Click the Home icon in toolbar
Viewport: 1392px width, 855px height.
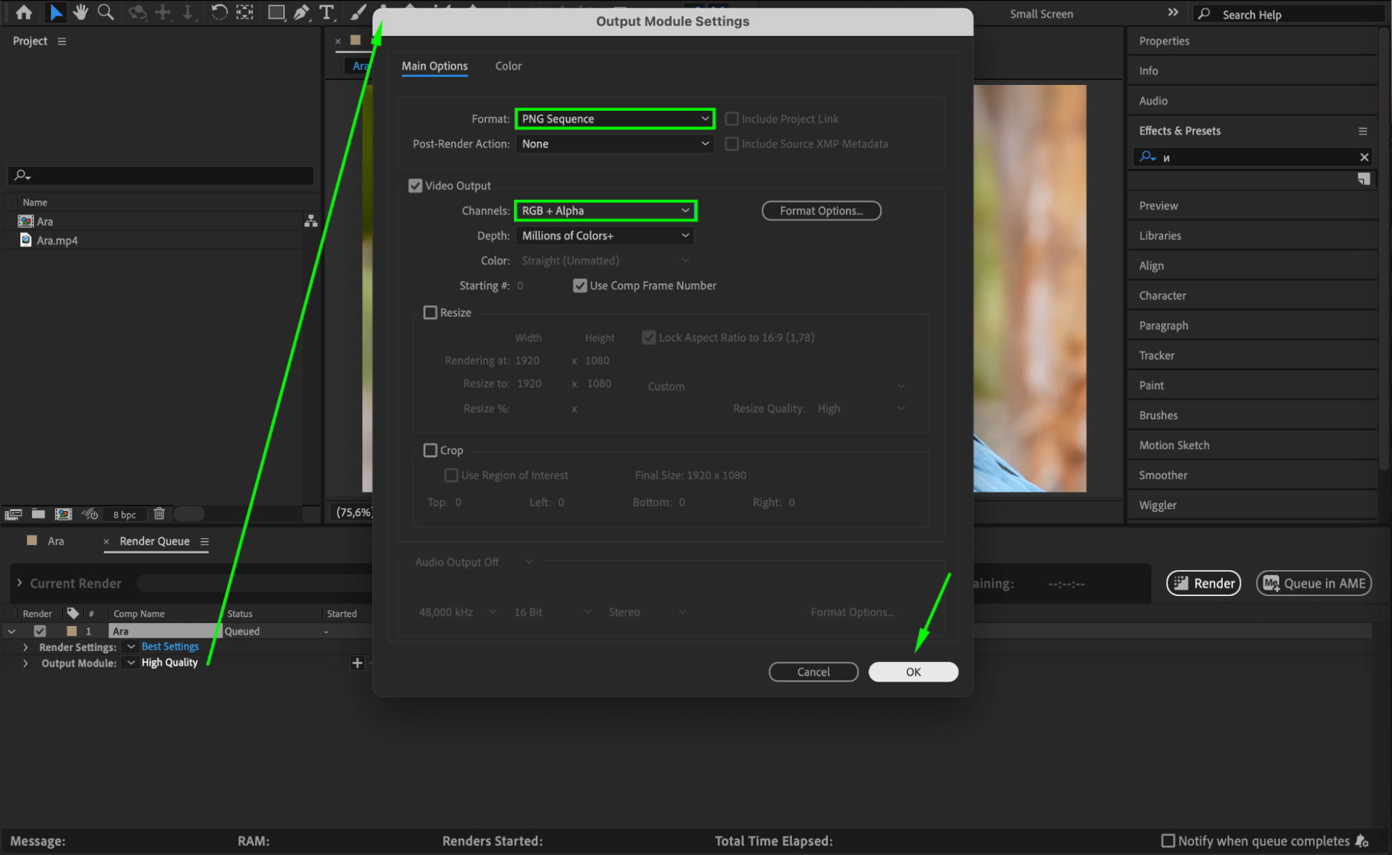(x=24, y=13)
